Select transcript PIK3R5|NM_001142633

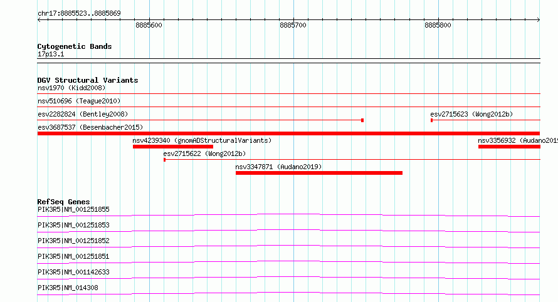(x=73, y=272)
